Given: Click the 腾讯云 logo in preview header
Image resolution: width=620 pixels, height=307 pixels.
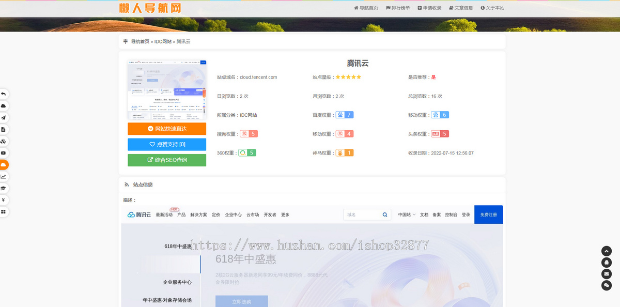Looking at the screenshot, I should coord(139,214).
